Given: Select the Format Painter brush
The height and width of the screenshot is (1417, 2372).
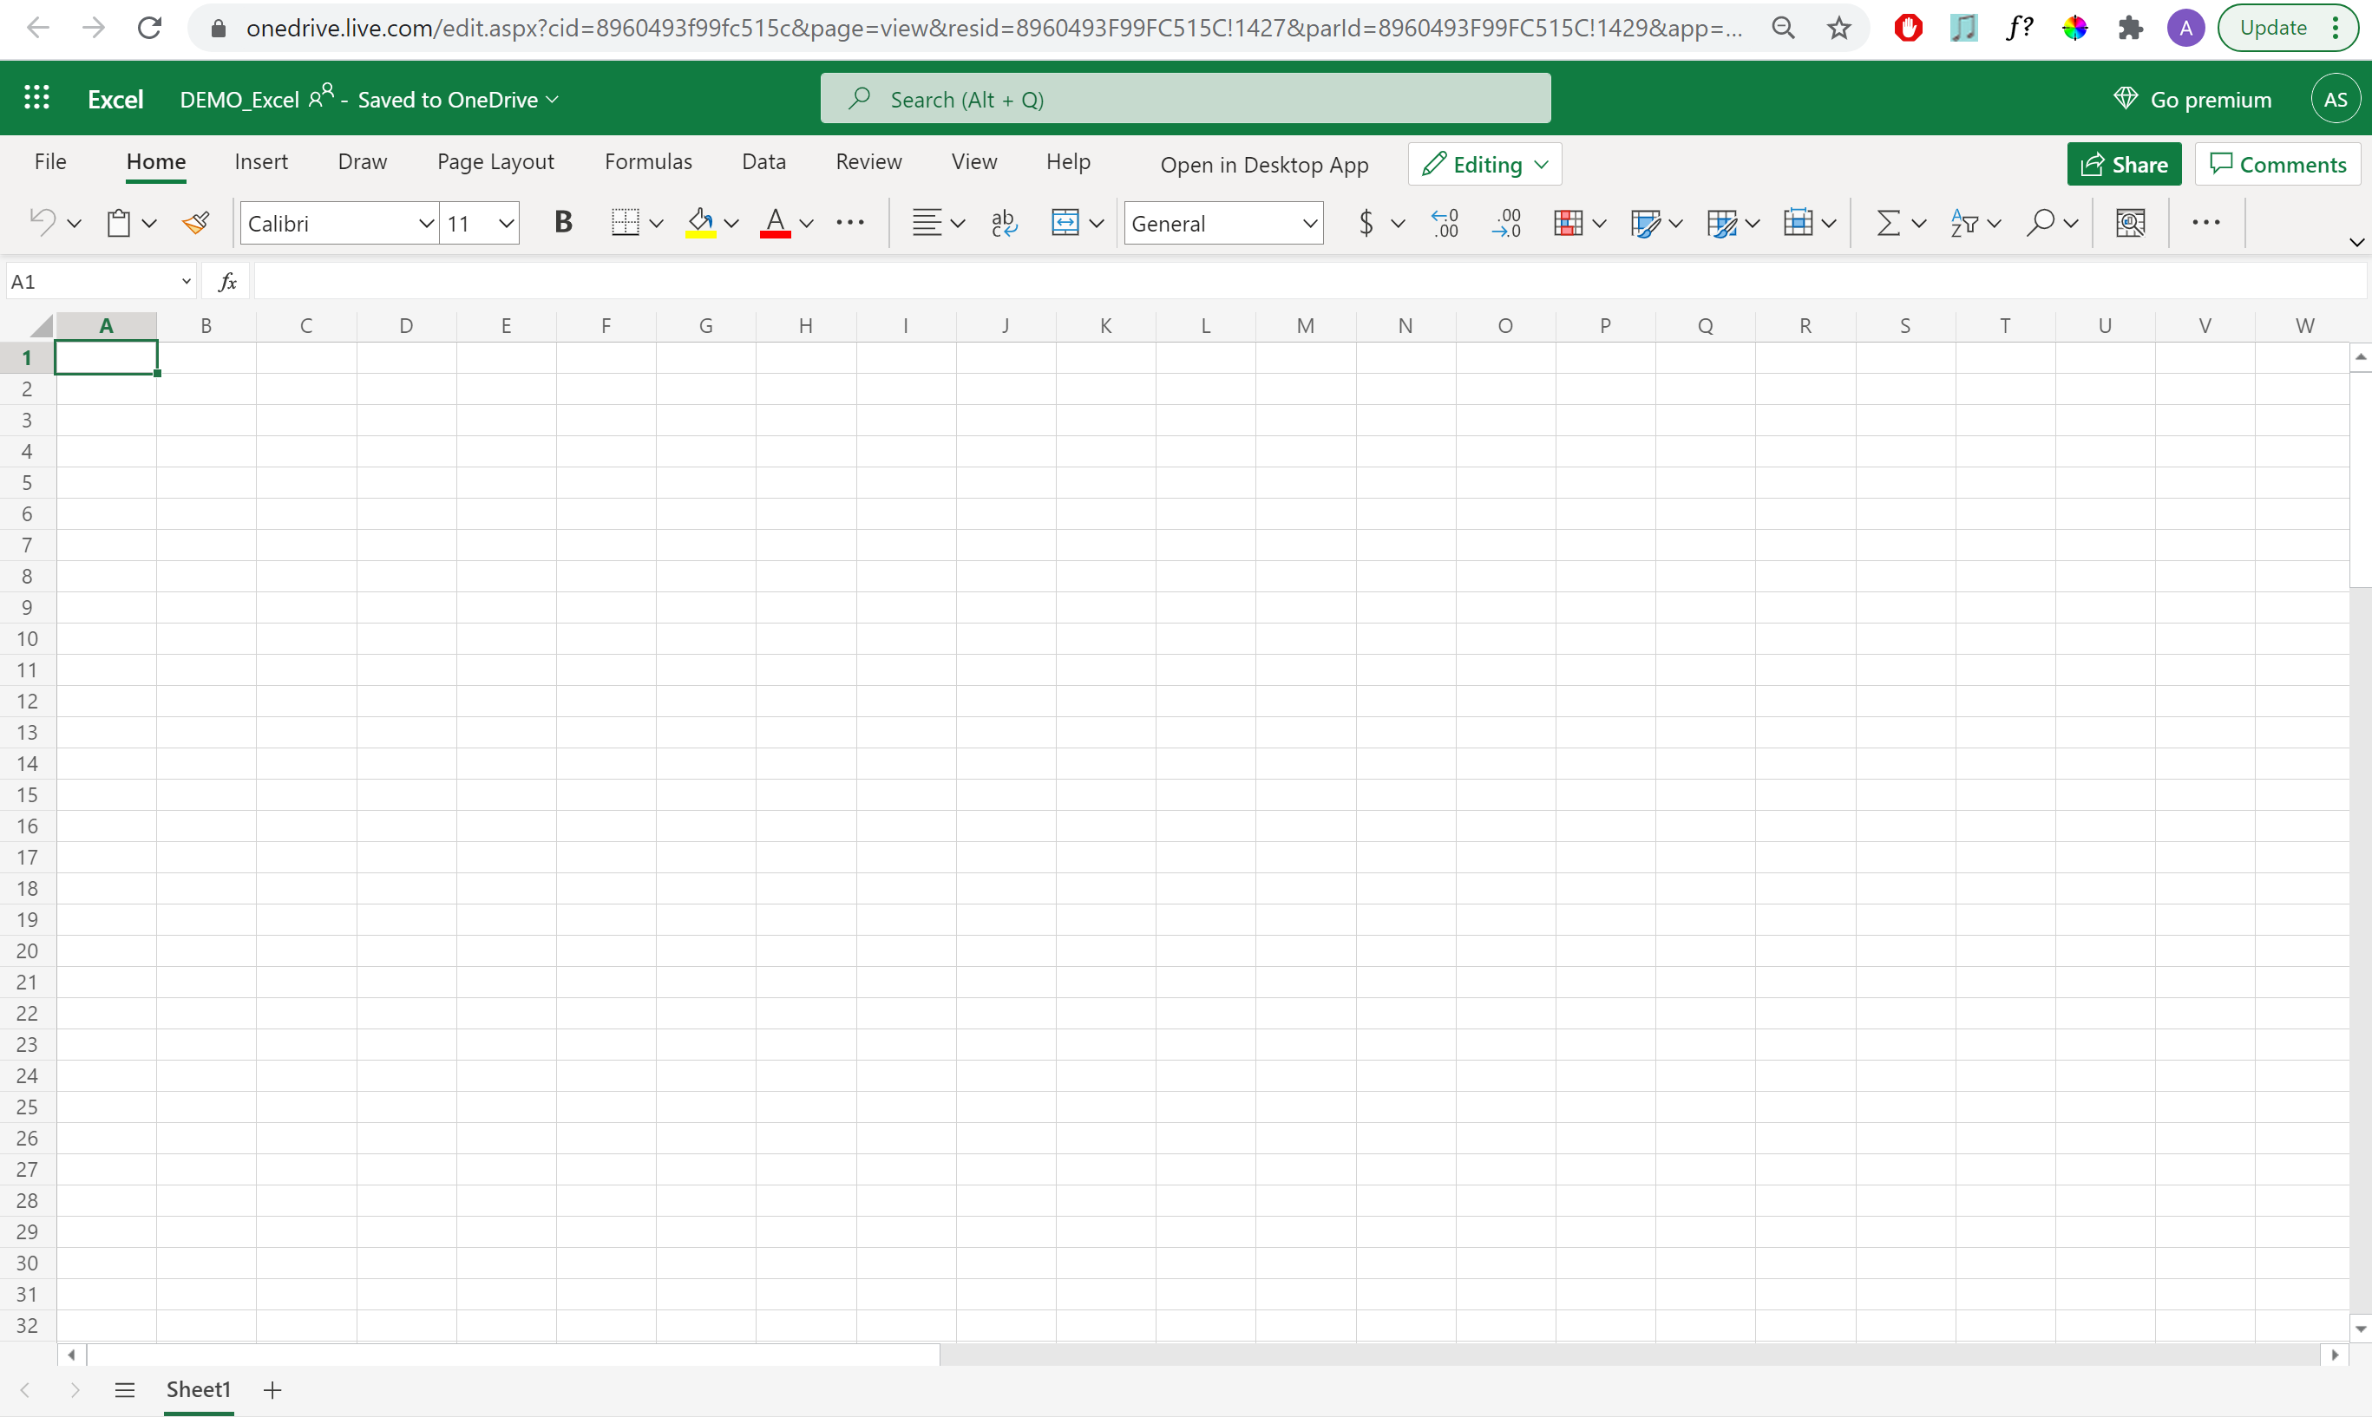Looking at the screenshot, I should [x=196, y=223].
